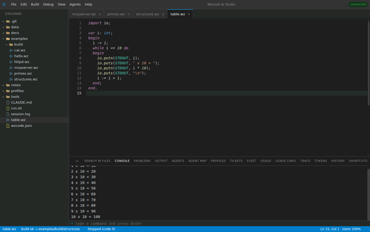Open the Help menu

pyautogui.click(x=89, y=4)
